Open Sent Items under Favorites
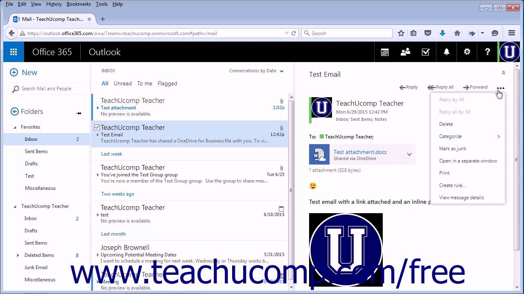The height and width of the screenshot is (294, 524). [36, 151]
